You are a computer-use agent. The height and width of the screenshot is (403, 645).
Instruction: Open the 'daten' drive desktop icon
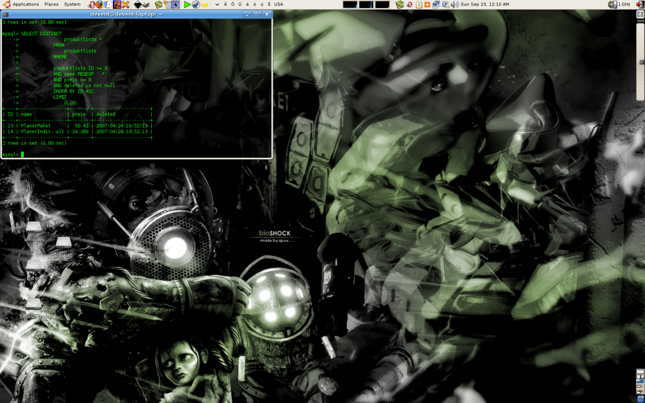[34, 270]
